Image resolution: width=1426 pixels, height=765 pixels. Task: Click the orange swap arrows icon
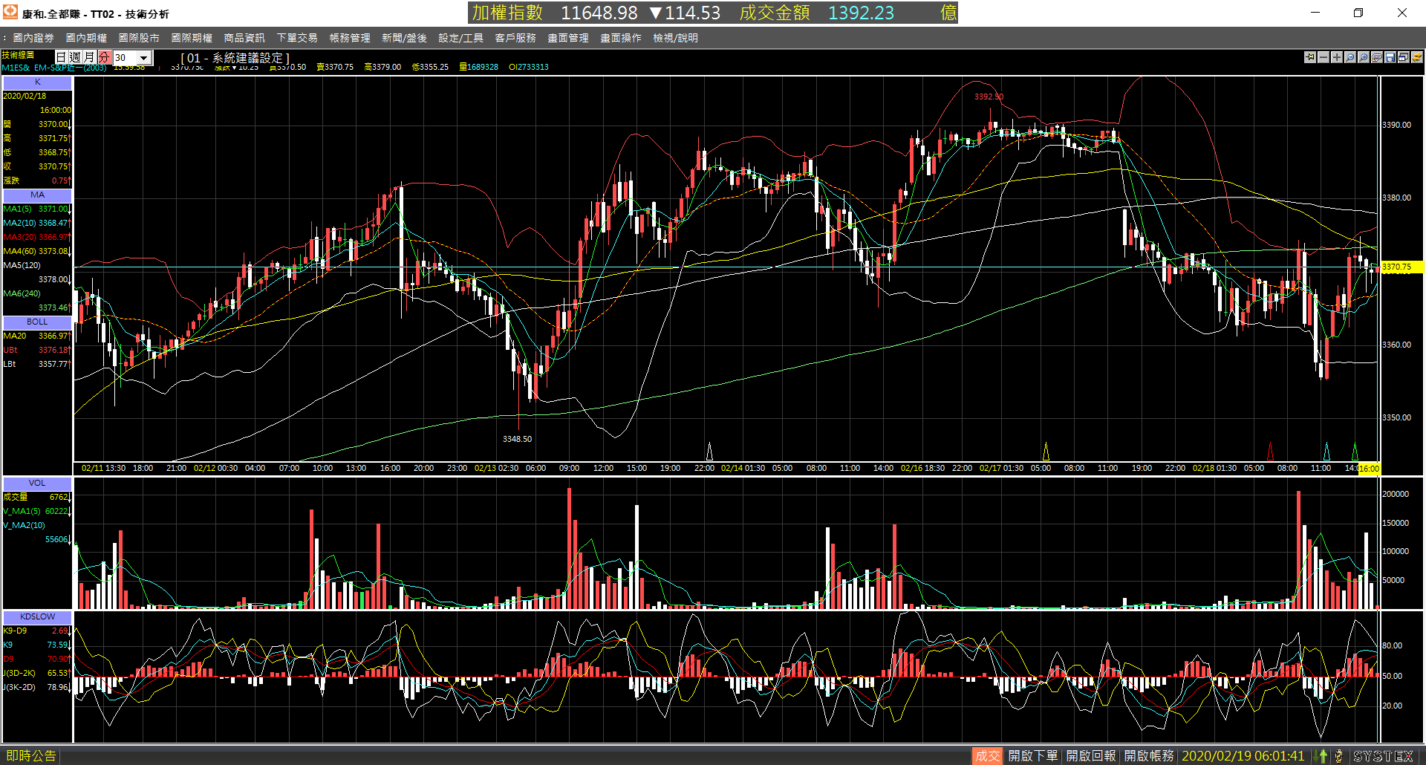[1417, 57]
